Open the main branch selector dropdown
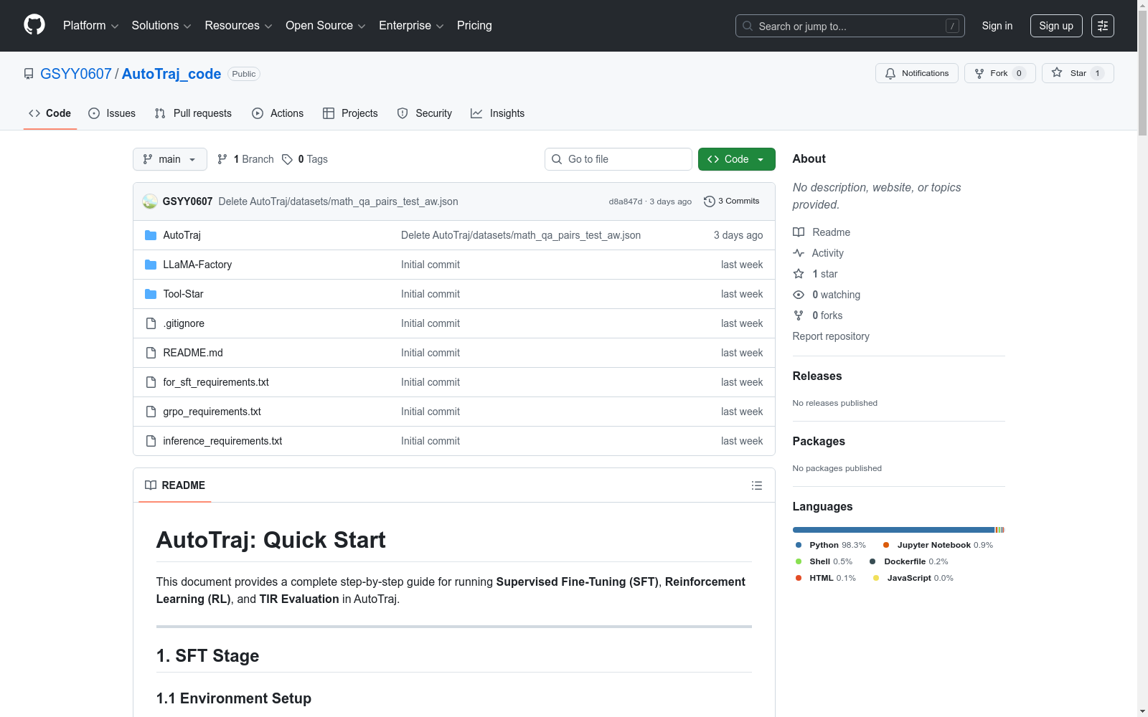Image resolution: width=1148 pixels, height=717 pixels. [x=170, y=159]
